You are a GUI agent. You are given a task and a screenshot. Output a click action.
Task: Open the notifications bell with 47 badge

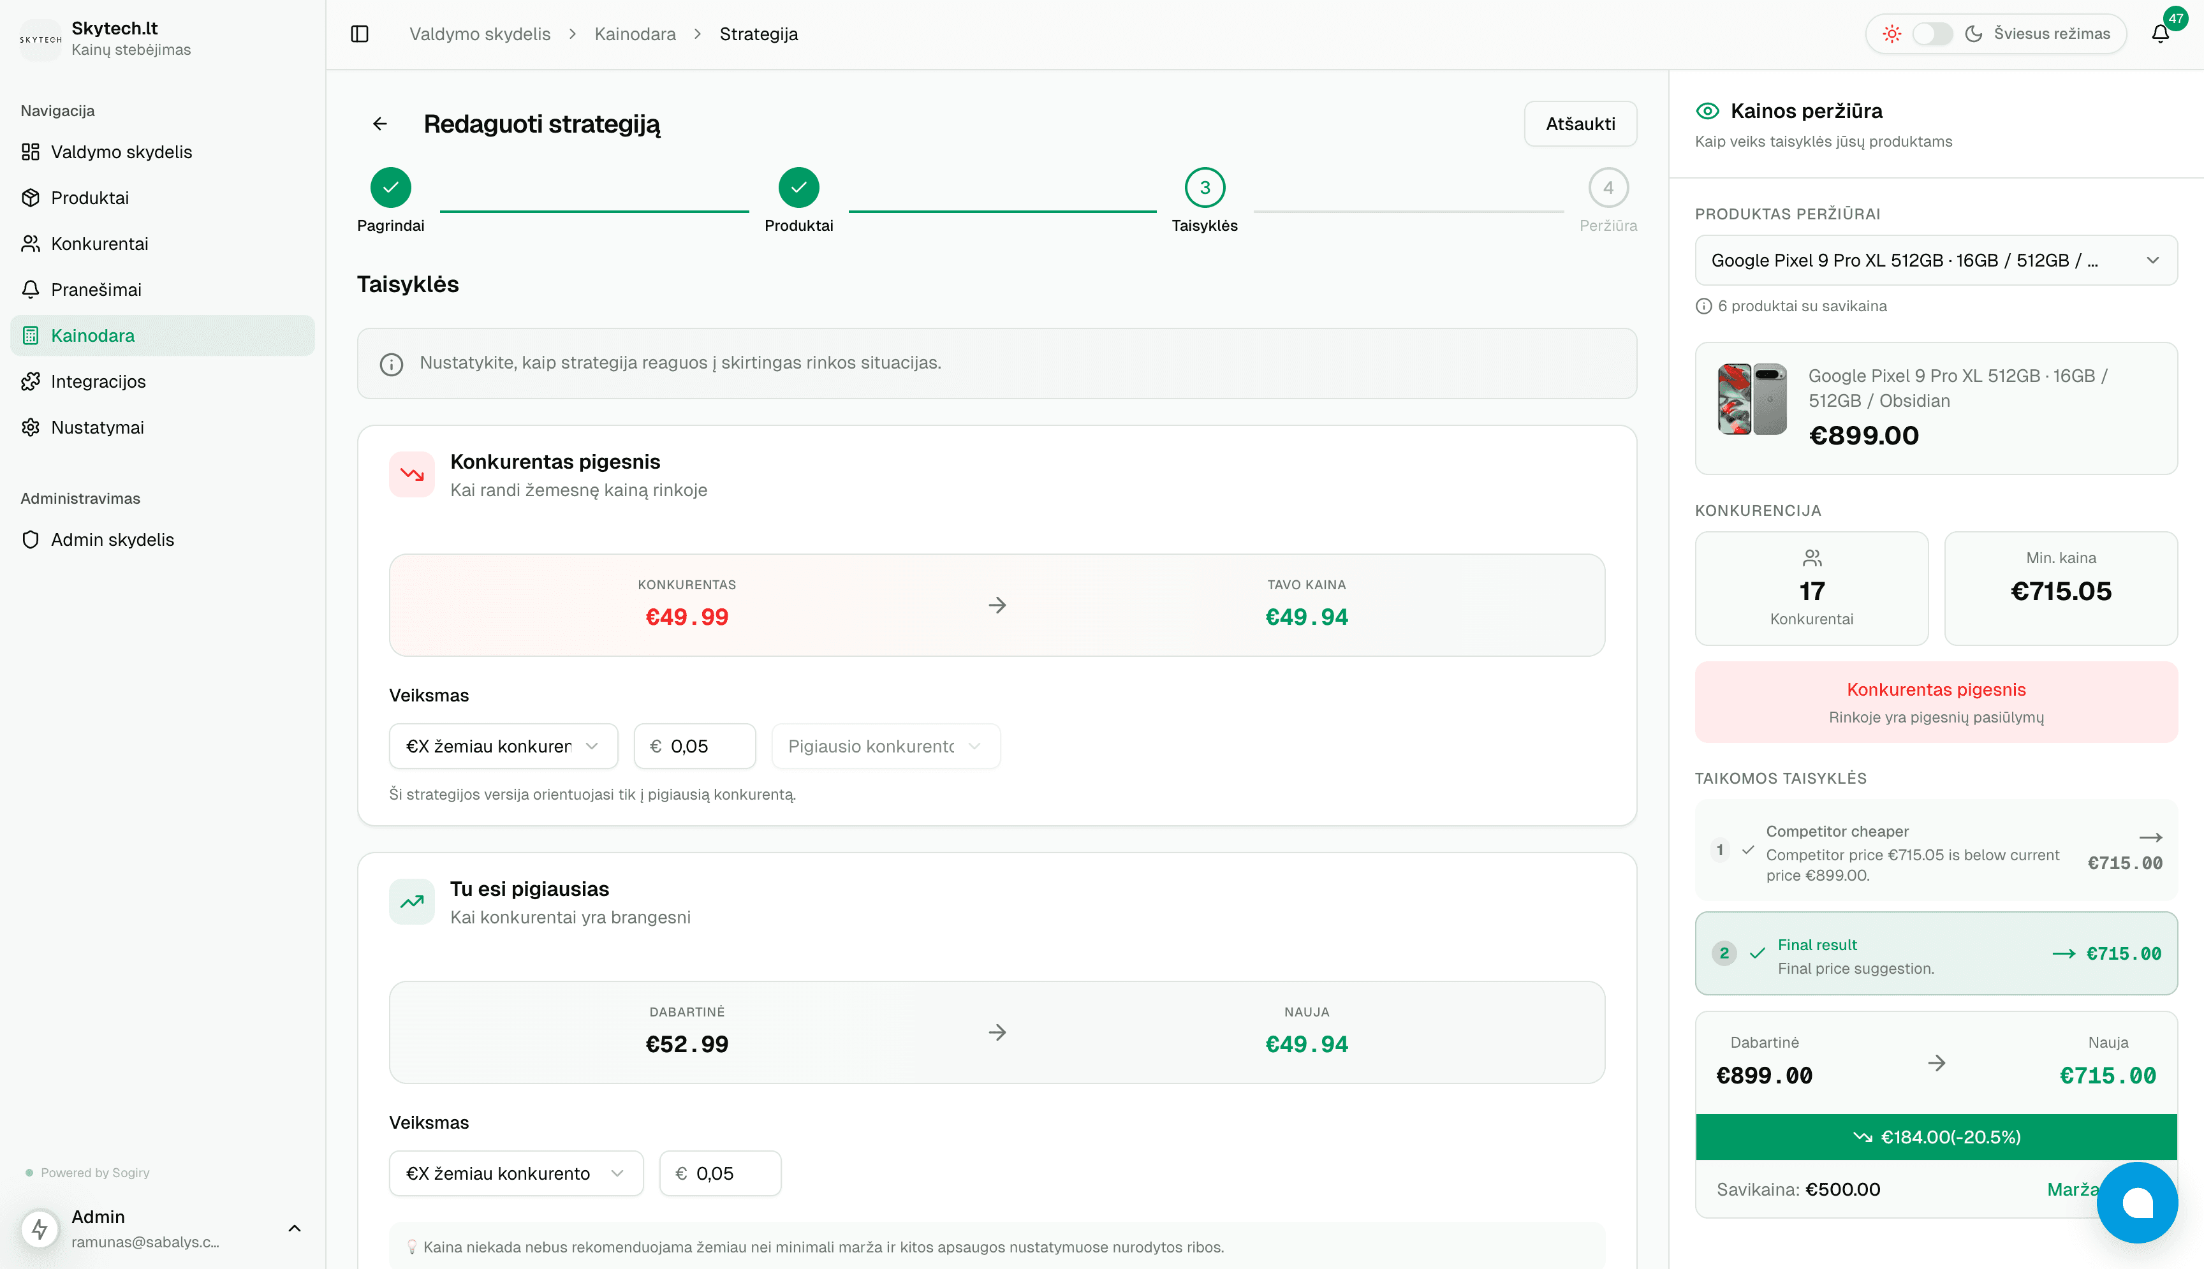coord(2161,34)
